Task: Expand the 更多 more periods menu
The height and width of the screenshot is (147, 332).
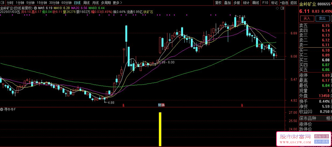Action: click(x=117, y=3)
